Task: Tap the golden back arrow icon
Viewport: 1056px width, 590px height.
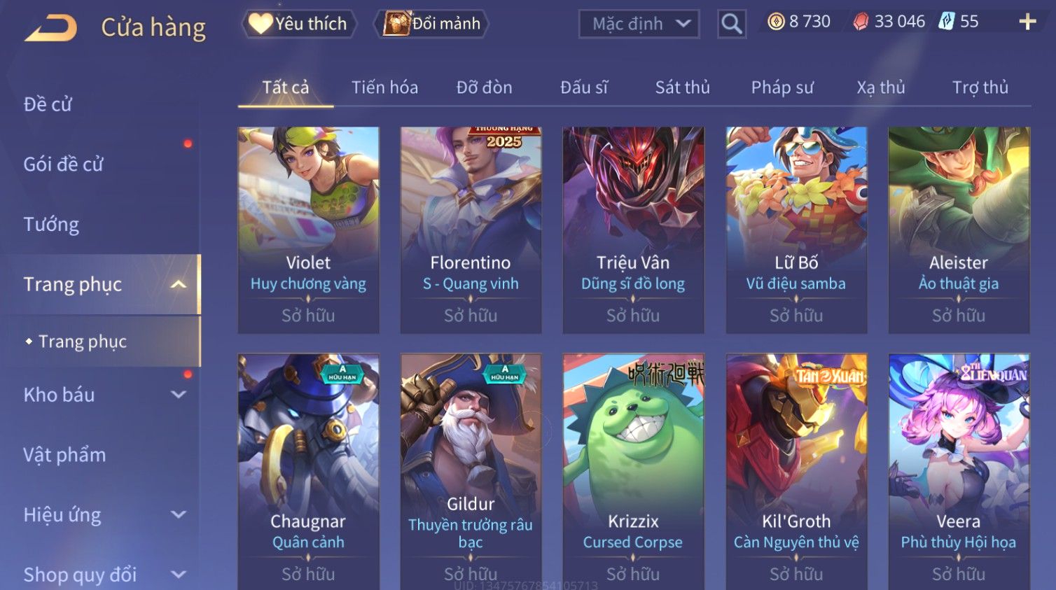Action: [50, 28]
